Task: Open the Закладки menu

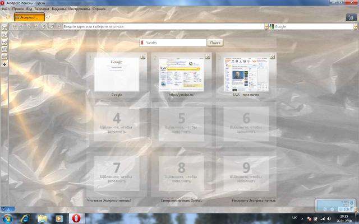Action: click(42, 9)
